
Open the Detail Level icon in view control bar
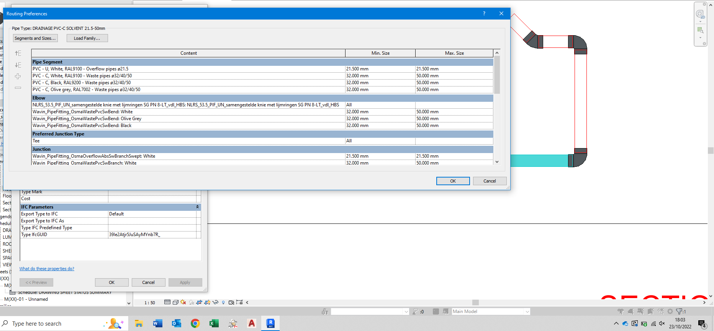(167, 302)
